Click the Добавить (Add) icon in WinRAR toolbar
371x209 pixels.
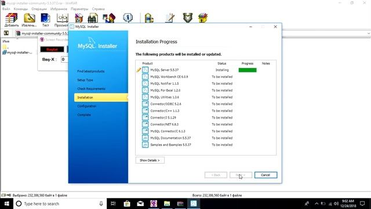click(x=12, y=19)
